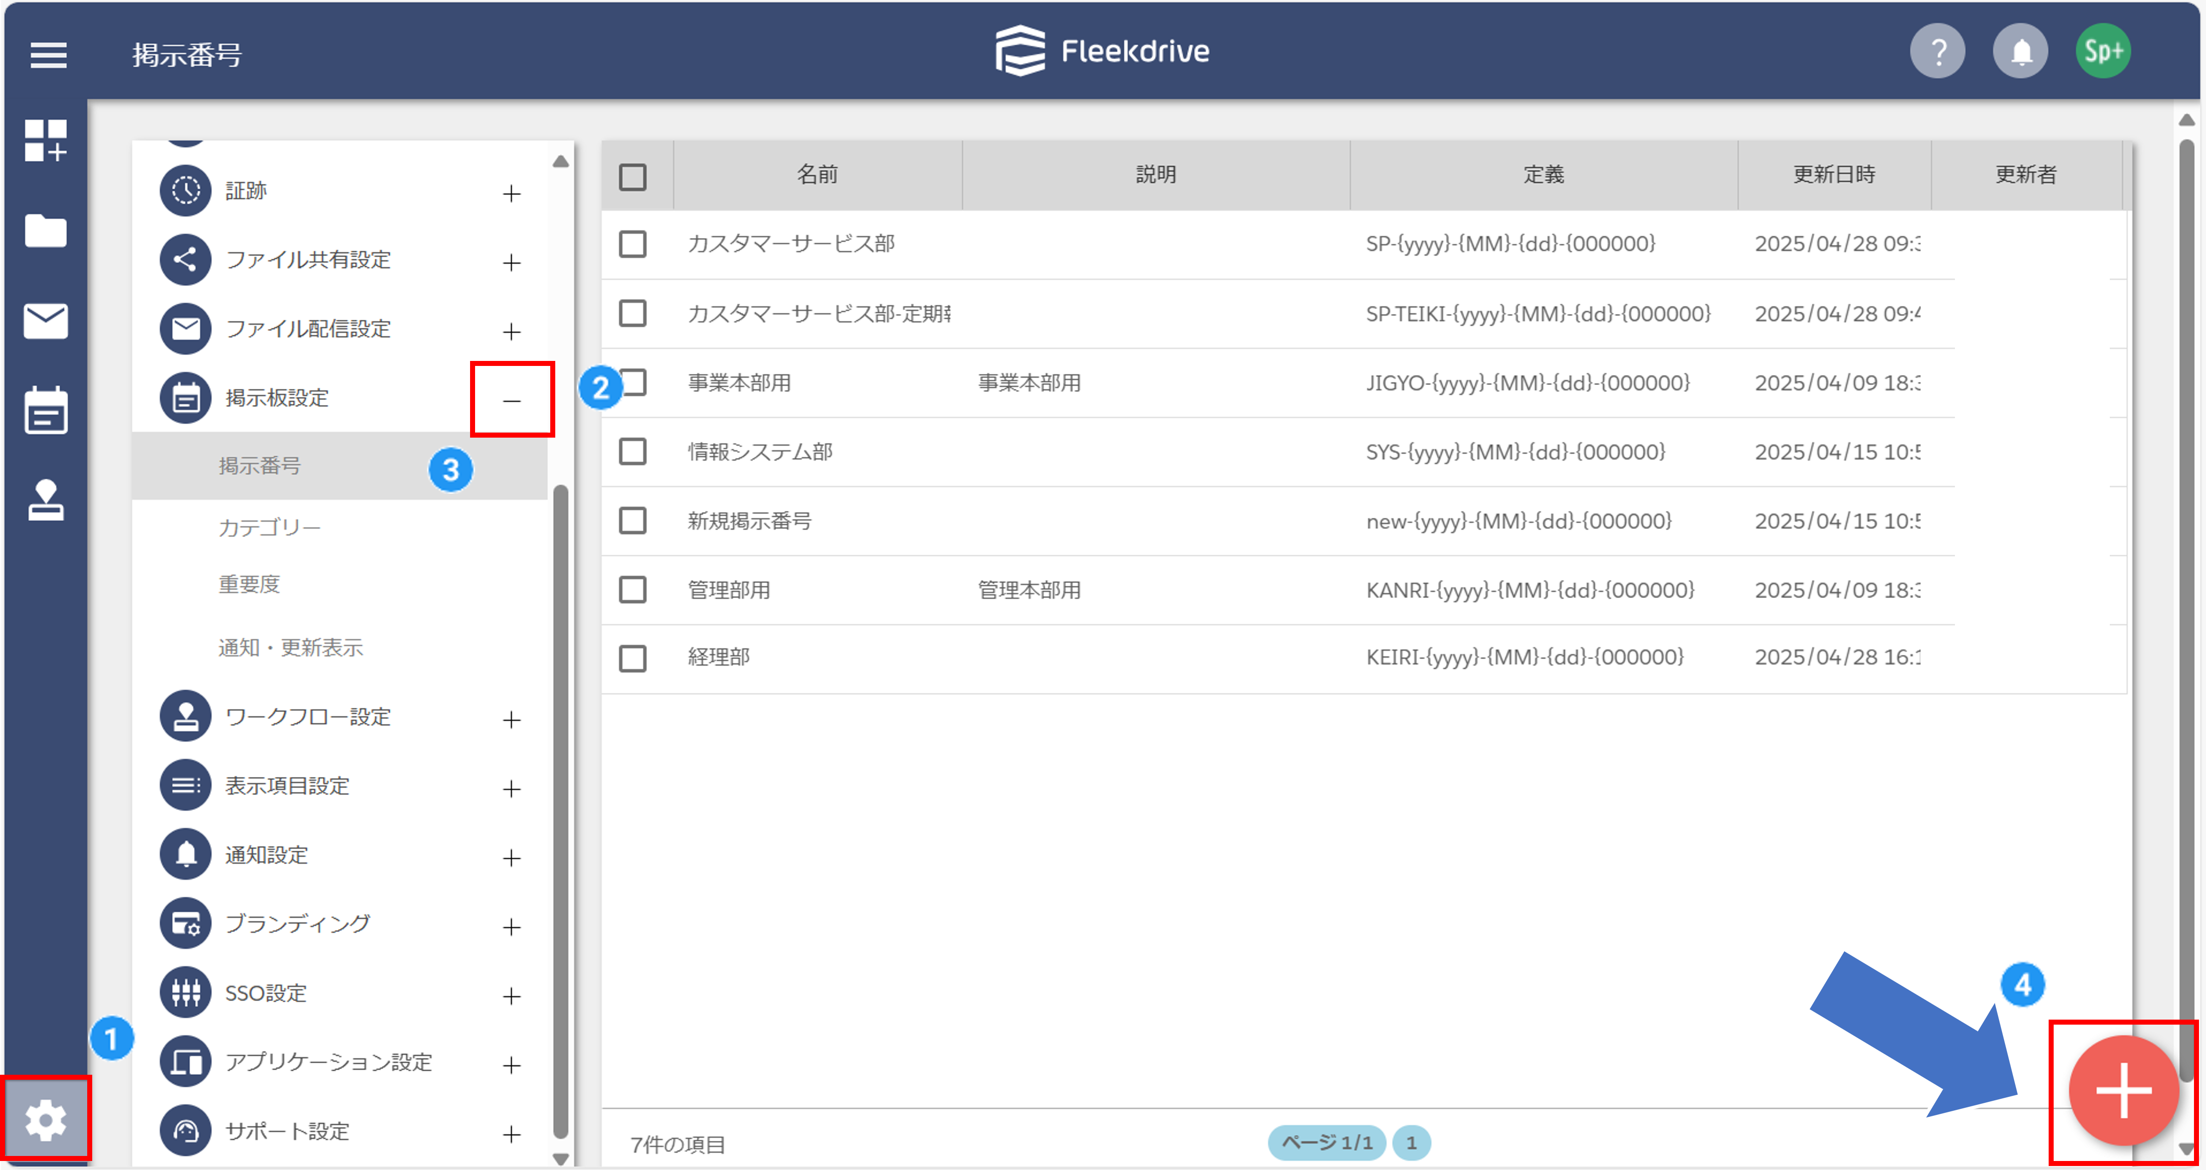Click the Fleekdrive logo
This screenshot has height=1170, width=2206.
[x=1102, y=52]
